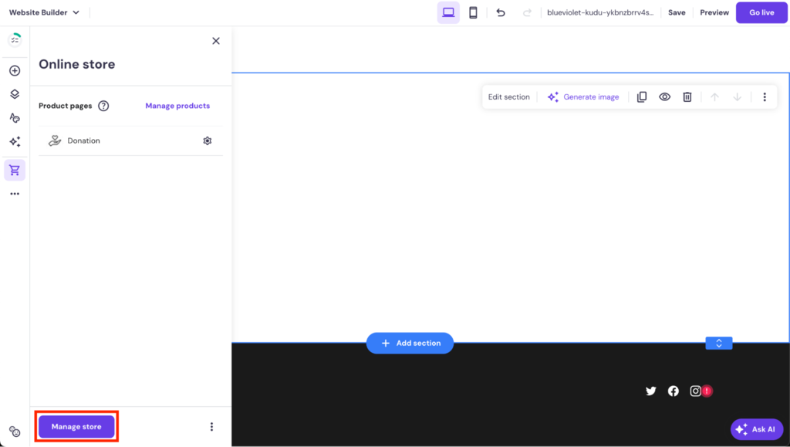
Task: Open Manage products link
Action: (x=177, y=105)
